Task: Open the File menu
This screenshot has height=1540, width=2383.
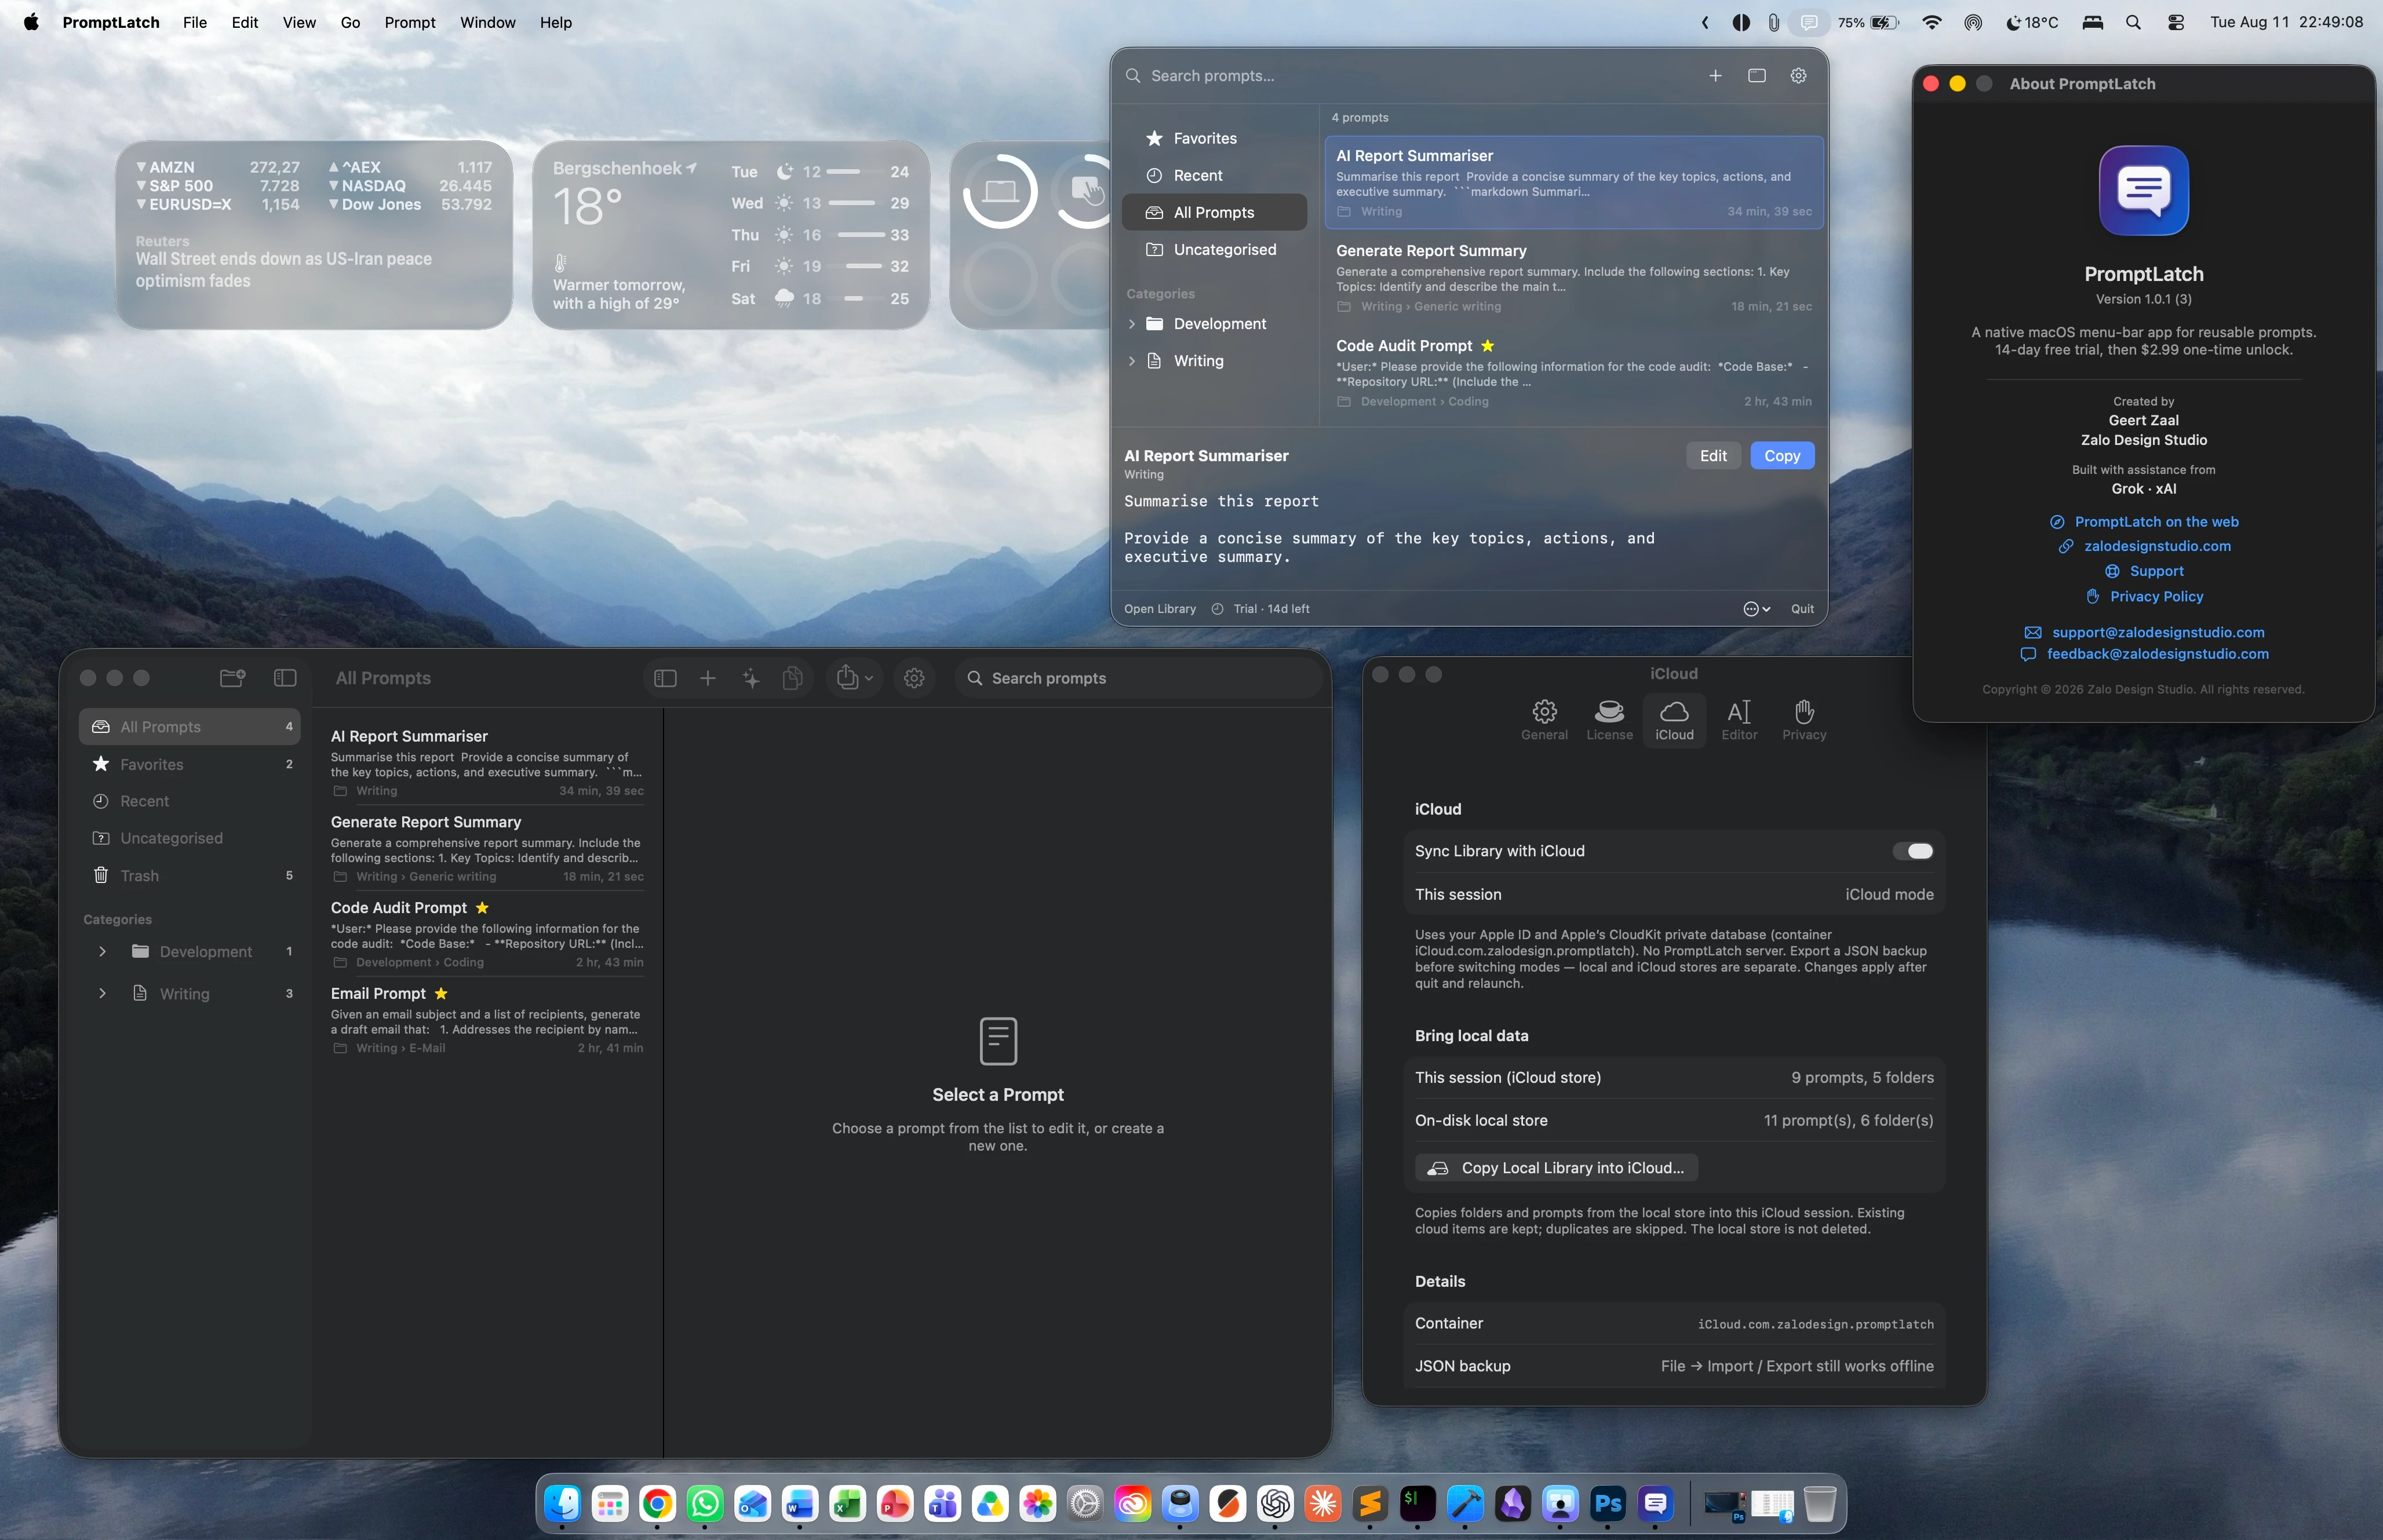Action: click(195, 22)
